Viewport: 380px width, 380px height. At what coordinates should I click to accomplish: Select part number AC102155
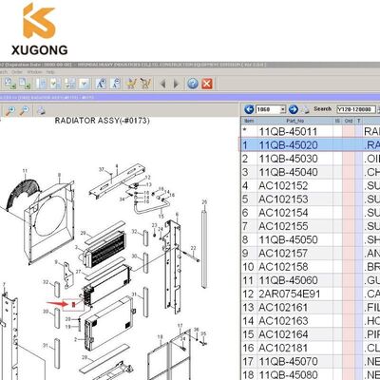point(283,226)
